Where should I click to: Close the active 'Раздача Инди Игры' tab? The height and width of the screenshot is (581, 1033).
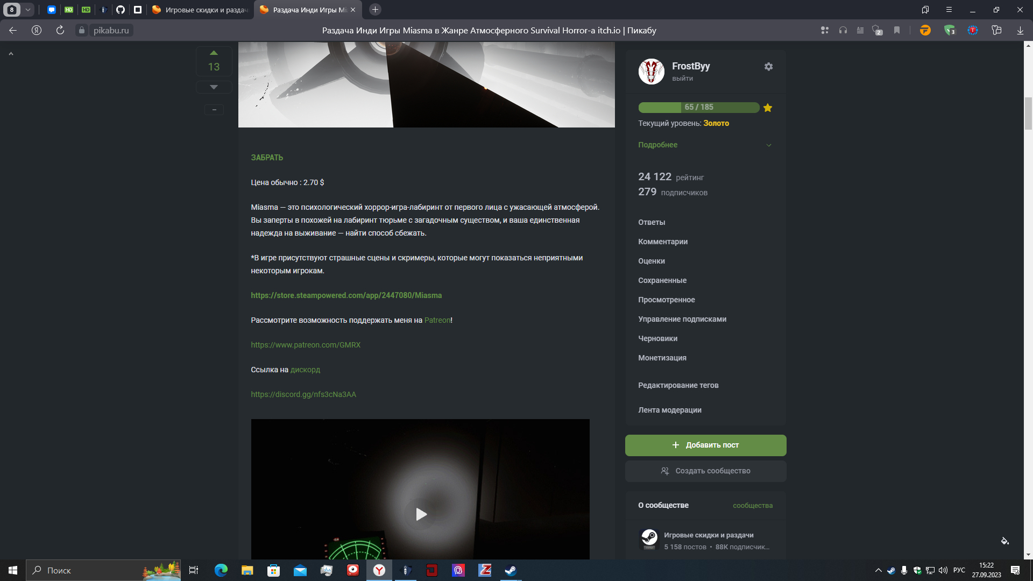pyautogui.click(x=353, y=10)
